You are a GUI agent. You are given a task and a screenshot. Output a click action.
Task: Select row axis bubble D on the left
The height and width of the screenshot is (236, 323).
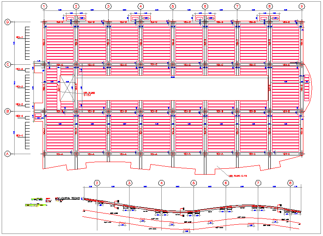pos(7,23)
